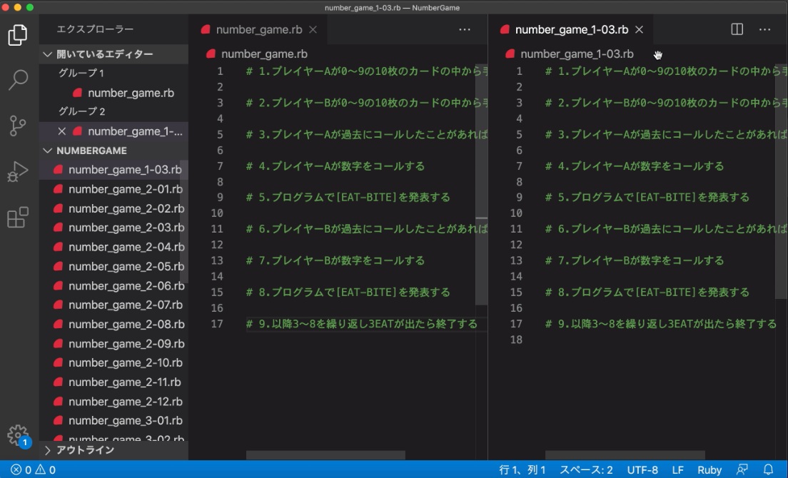The height and width of the screenshot is (478, 788).
Task: Open number_game_2-04.rb in file tree
Action: pos(113,247)
